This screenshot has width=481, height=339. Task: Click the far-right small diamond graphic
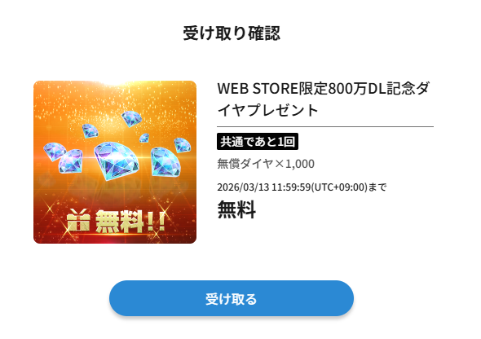click(x=183, y=145)
